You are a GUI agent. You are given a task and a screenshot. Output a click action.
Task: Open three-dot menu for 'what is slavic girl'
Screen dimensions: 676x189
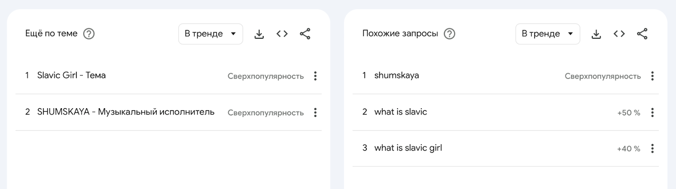[x=652, y=148]
